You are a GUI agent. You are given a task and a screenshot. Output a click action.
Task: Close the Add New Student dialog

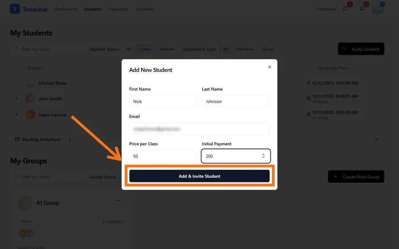pyautogui.click(x=270, y=67)
